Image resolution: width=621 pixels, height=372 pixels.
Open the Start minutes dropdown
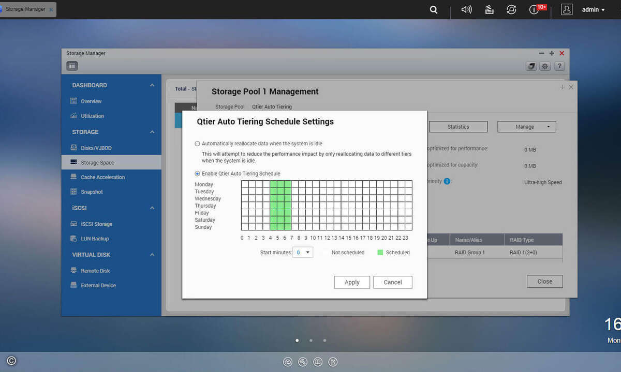point(303,253)
